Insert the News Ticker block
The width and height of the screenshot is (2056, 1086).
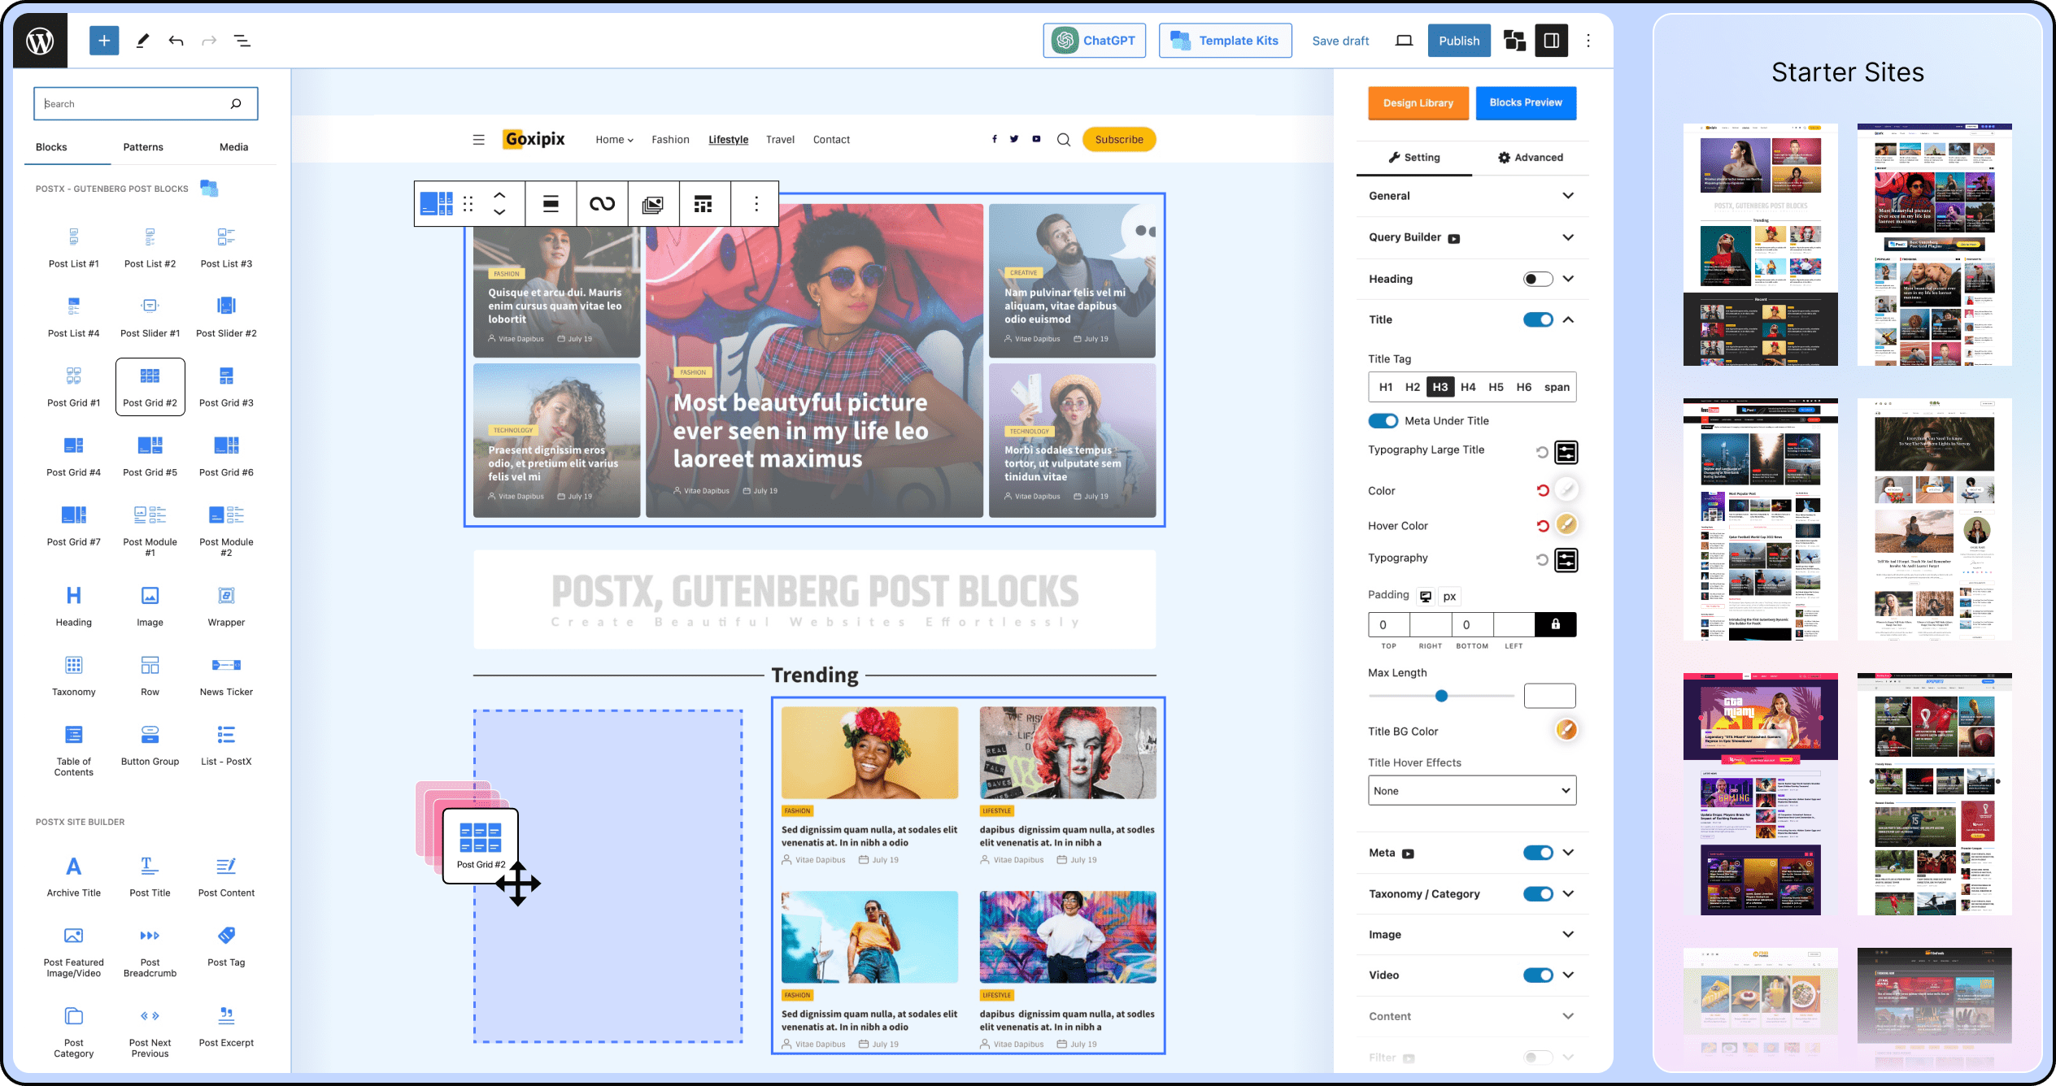pos(226,676)
